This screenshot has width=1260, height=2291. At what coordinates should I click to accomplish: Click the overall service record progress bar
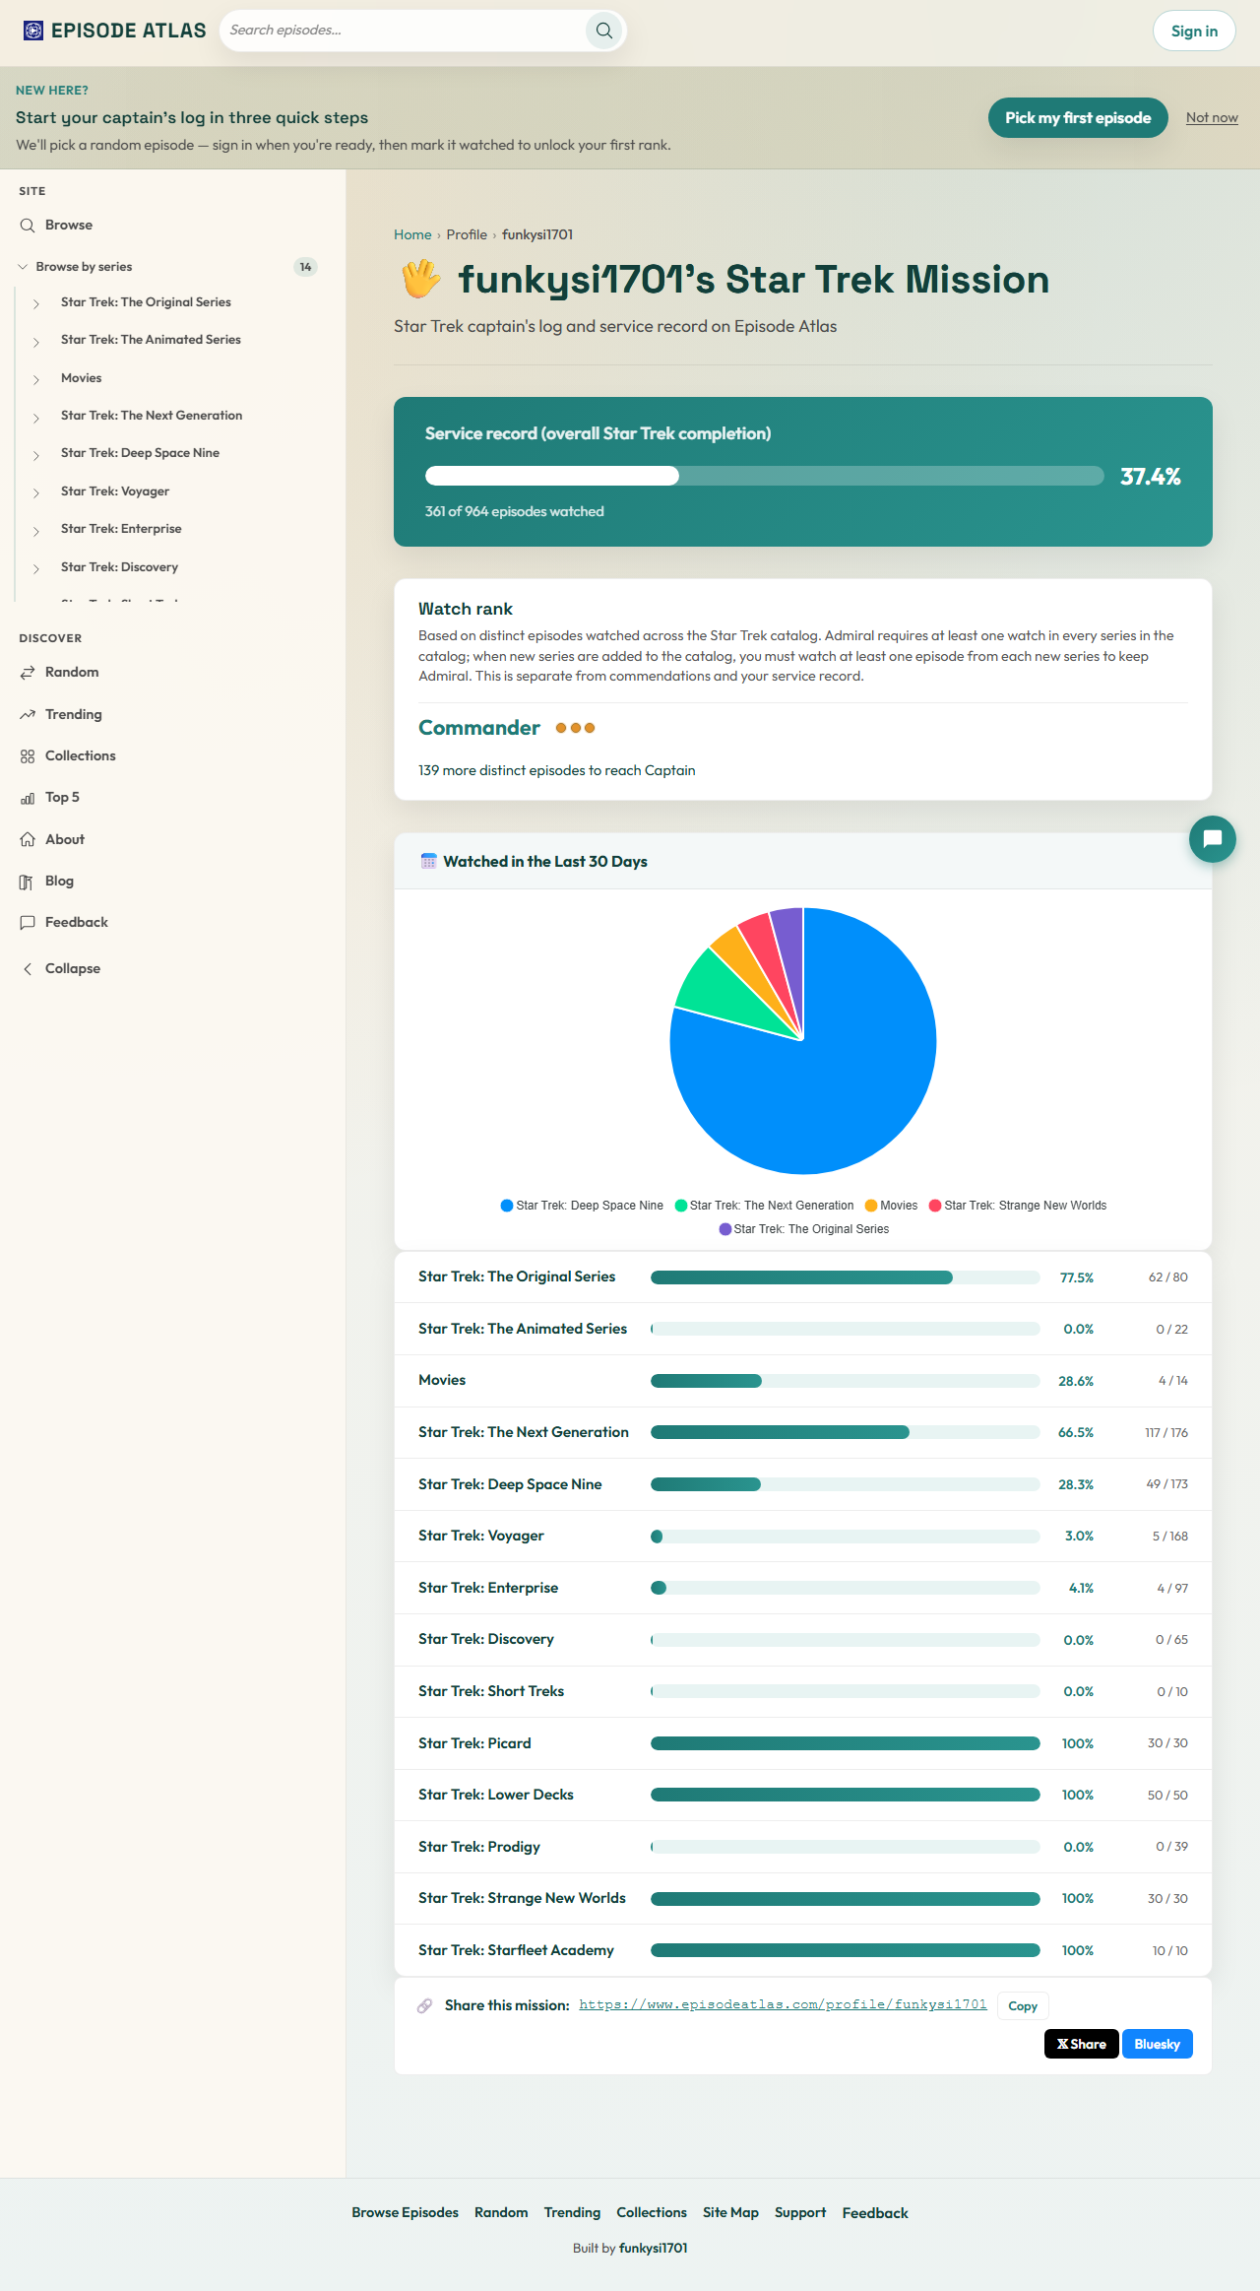coord(764,477)
